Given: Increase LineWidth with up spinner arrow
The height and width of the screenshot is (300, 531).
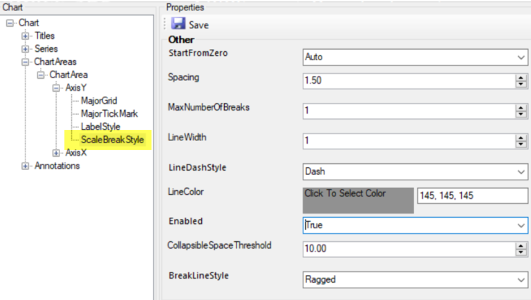Looking at the screenshot, I should 521,138.
